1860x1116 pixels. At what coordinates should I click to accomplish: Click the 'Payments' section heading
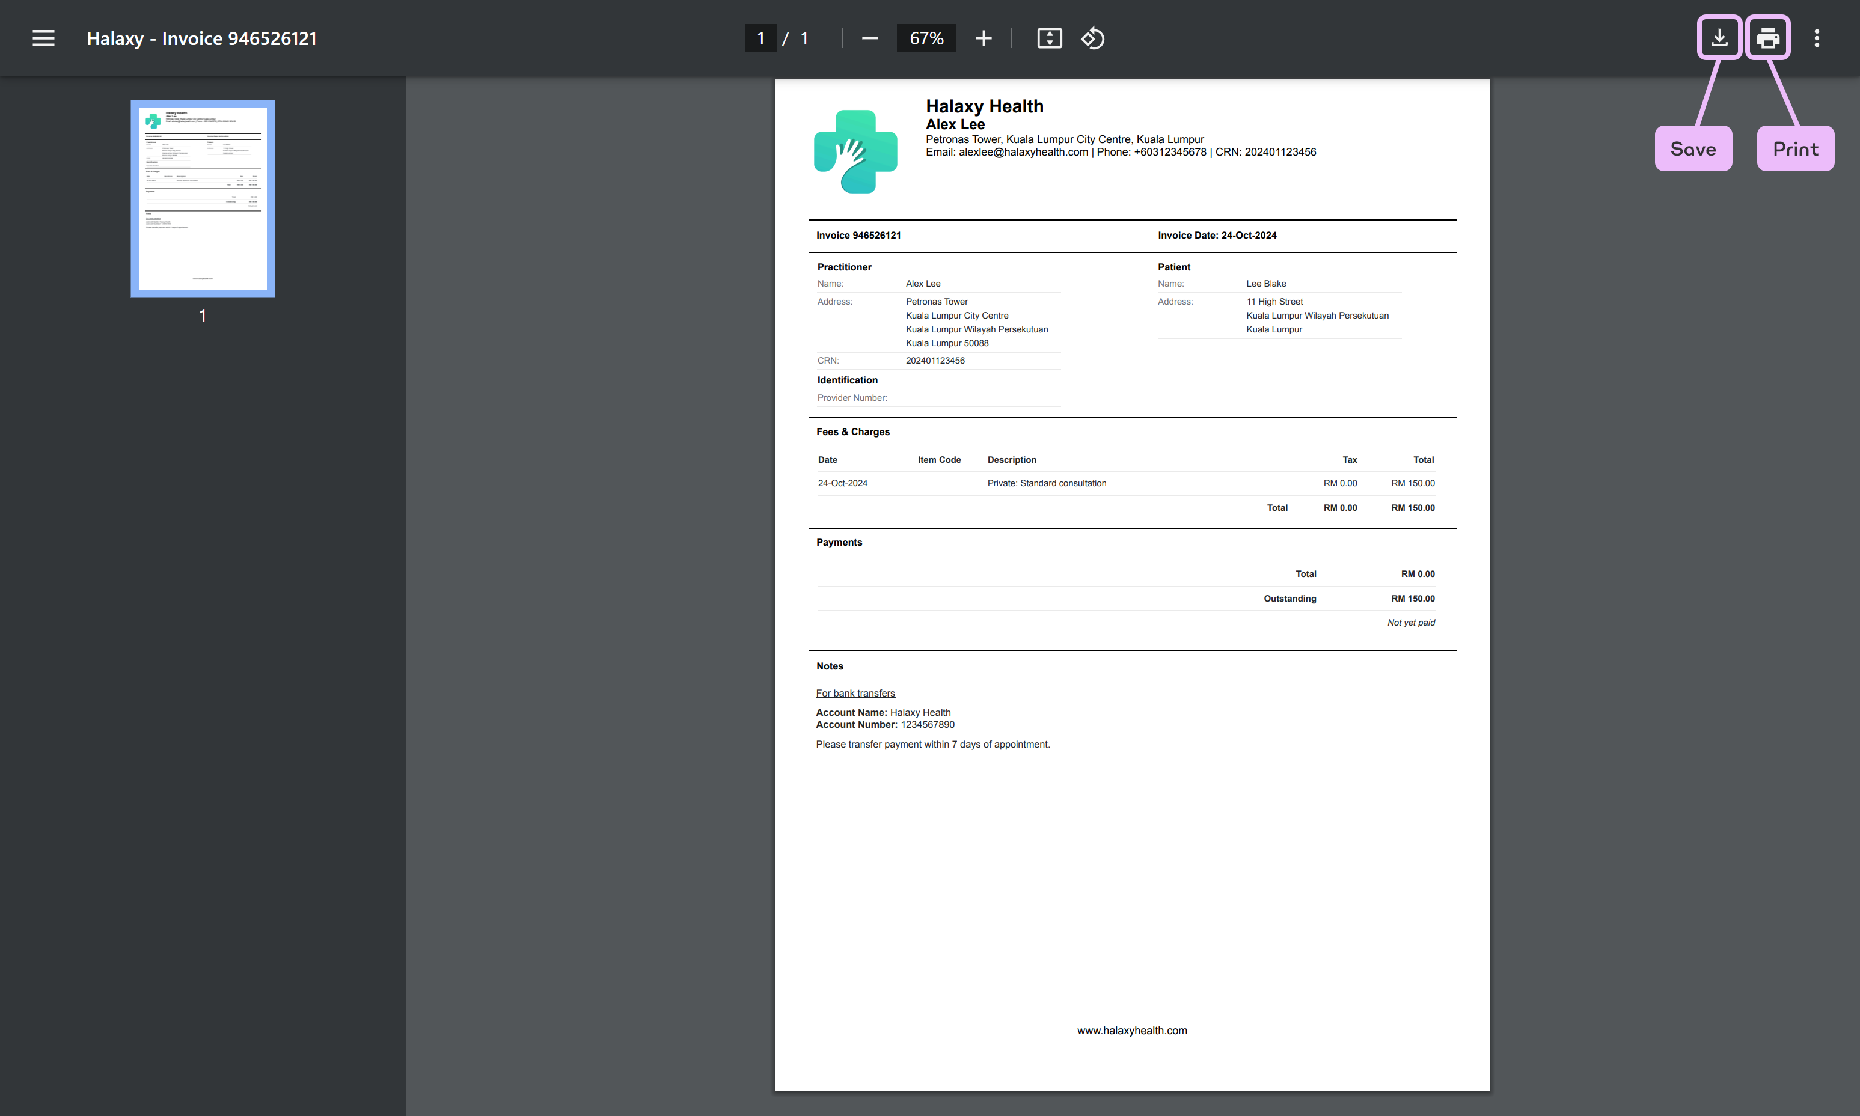point(839,542)
